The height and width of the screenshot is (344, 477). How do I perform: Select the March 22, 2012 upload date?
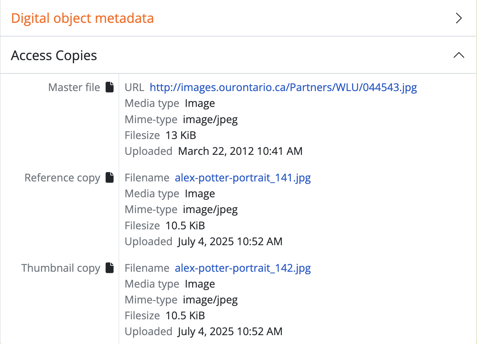240,151
